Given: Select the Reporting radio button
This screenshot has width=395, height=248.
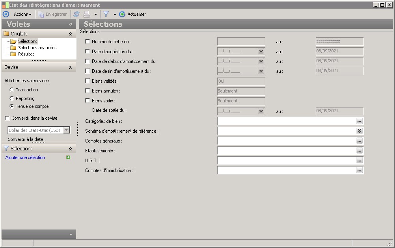Looking at the screenshot, I should [12, 98].
